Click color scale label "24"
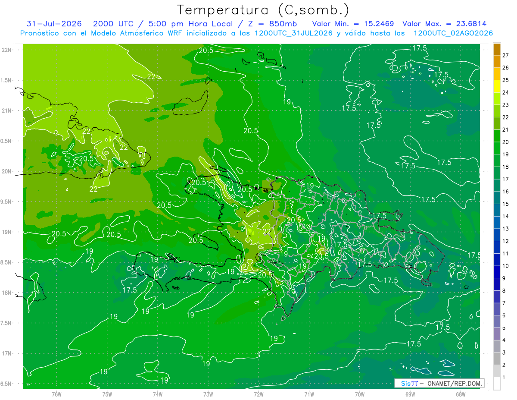The image size is (517, 400). pos(506,92)
